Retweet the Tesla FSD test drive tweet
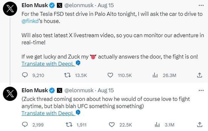Screen dimensions: 208x131 click(x=67, y=75)
